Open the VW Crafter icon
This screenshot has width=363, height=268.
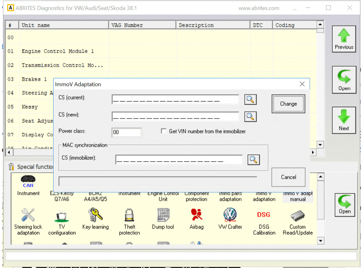point(230,216)
